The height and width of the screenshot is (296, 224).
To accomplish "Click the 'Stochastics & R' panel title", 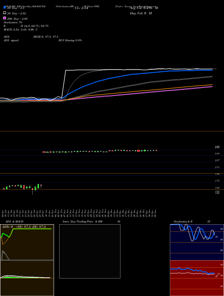I will pyautogui.click(x=183, y=222).
